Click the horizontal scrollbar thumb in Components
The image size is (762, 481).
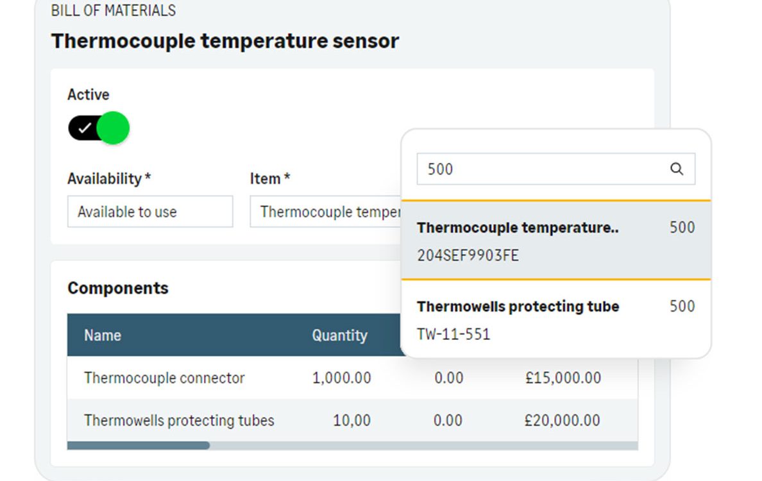139,446
